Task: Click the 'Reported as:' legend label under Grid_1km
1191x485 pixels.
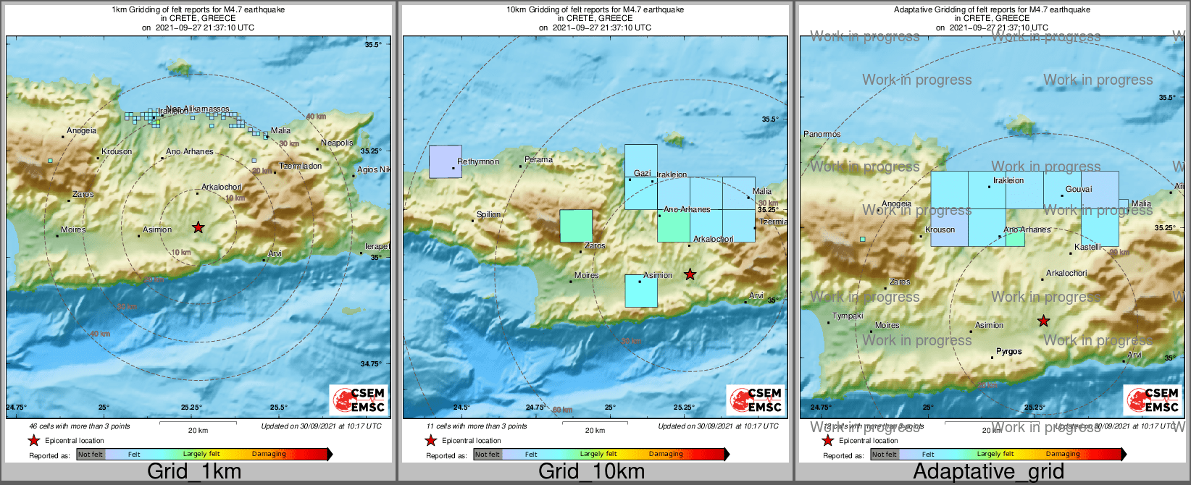Action: pos(49,456)
